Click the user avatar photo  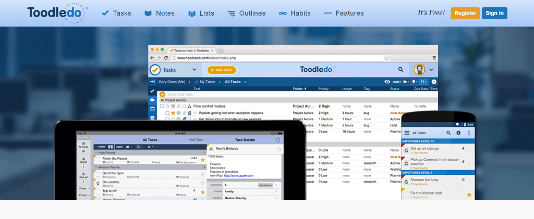point(420,70)
